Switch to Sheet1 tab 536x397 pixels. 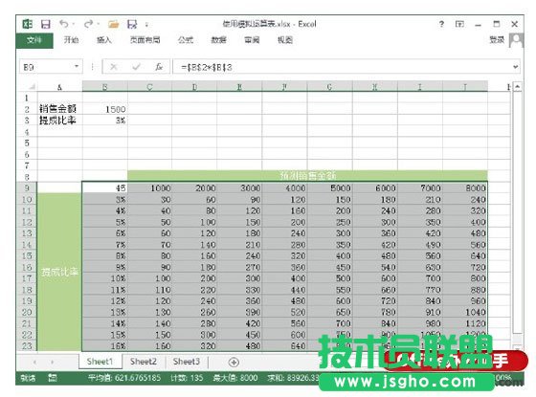pyautogui.click(x=100, y=362)
